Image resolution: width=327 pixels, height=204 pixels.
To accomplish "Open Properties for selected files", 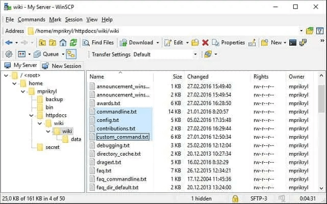I will [x=229, y=42].
